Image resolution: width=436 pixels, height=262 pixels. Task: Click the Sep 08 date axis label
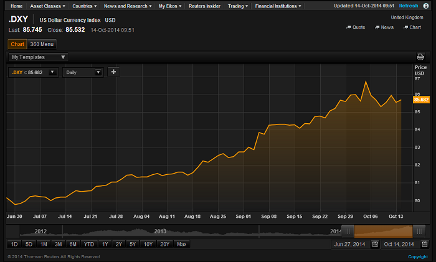(269, 217)
